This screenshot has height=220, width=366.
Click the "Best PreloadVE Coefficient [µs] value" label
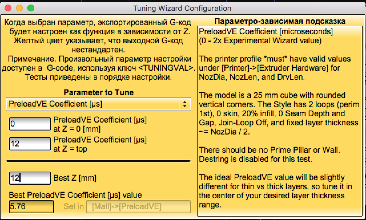(x=75, y=195)
